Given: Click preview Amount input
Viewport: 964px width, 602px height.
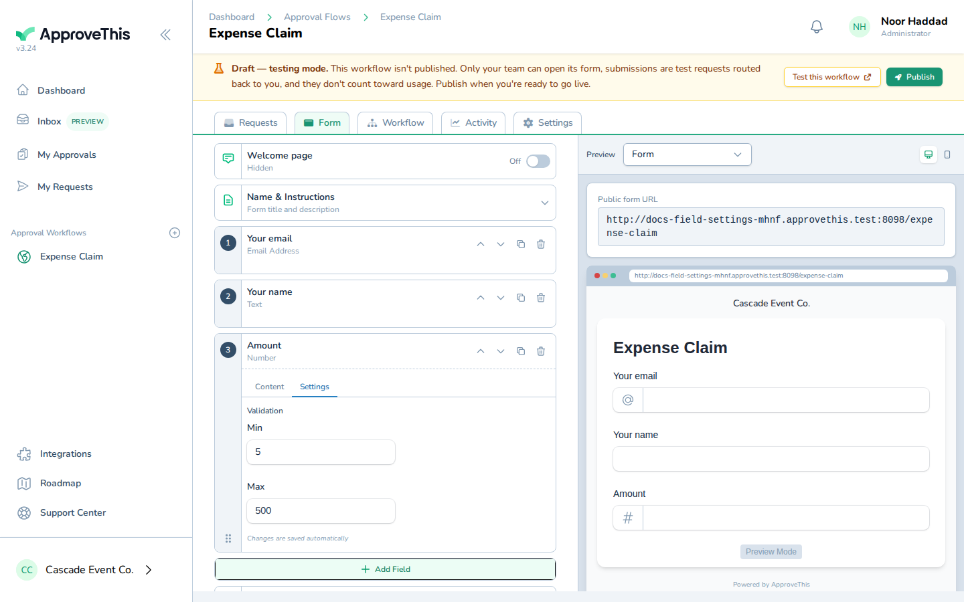Looking at the screenshot, I should [786, 518].
